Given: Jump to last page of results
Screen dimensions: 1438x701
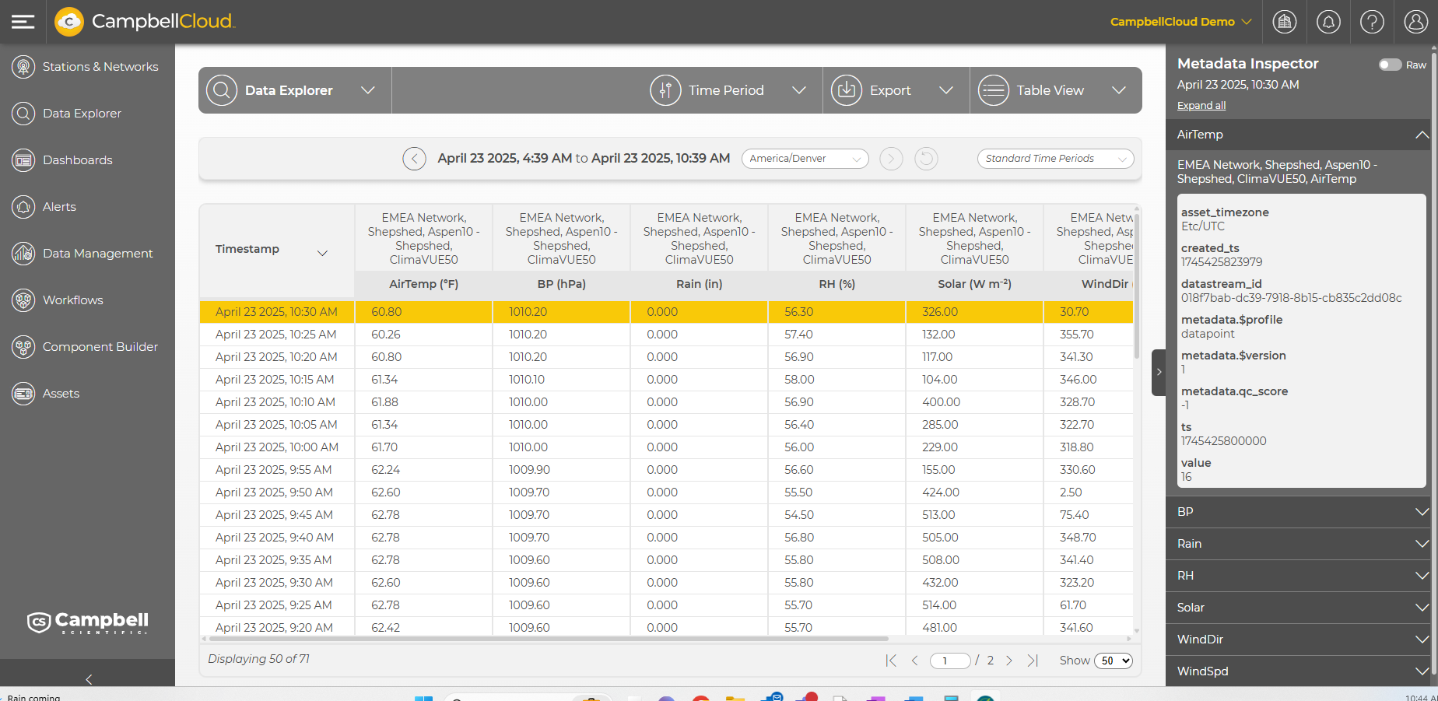Looking at the screenshot, I should point(1033,661).
